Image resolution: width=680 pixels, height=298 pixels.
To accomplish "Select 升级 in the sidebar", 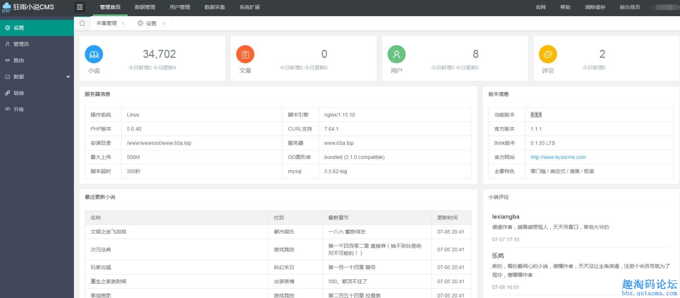I will click(18, 109).
